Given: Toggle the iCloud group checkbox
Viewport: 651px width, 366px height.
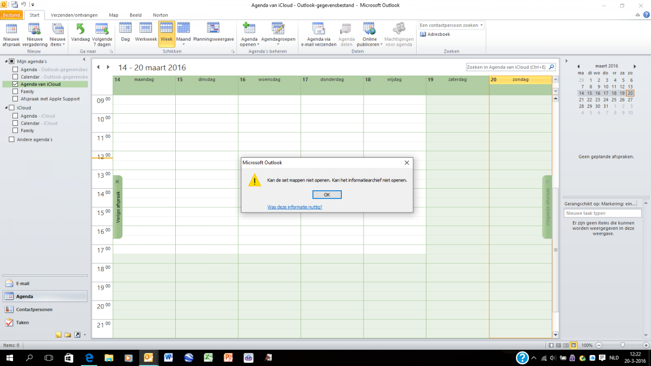Looking at the screenshot, I should click(x=12, y=107).
